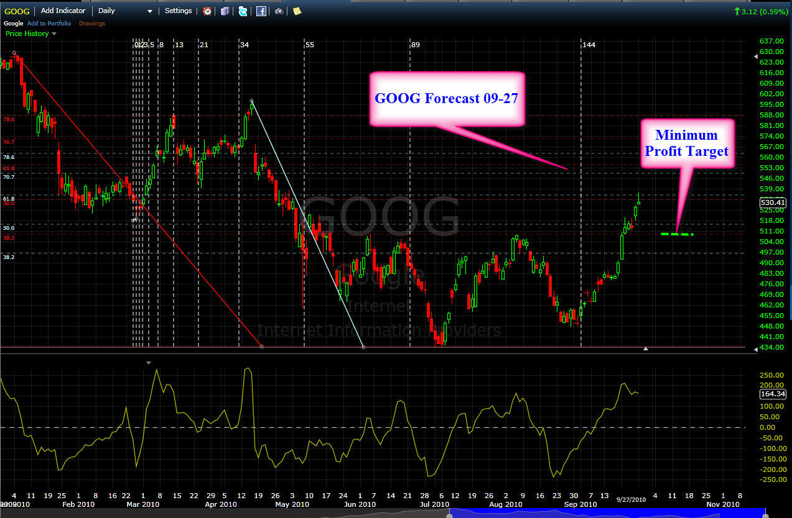Click the 250.00 indicator scale value
The width and height of the screenshot is (792, 518).
point(771,375)
